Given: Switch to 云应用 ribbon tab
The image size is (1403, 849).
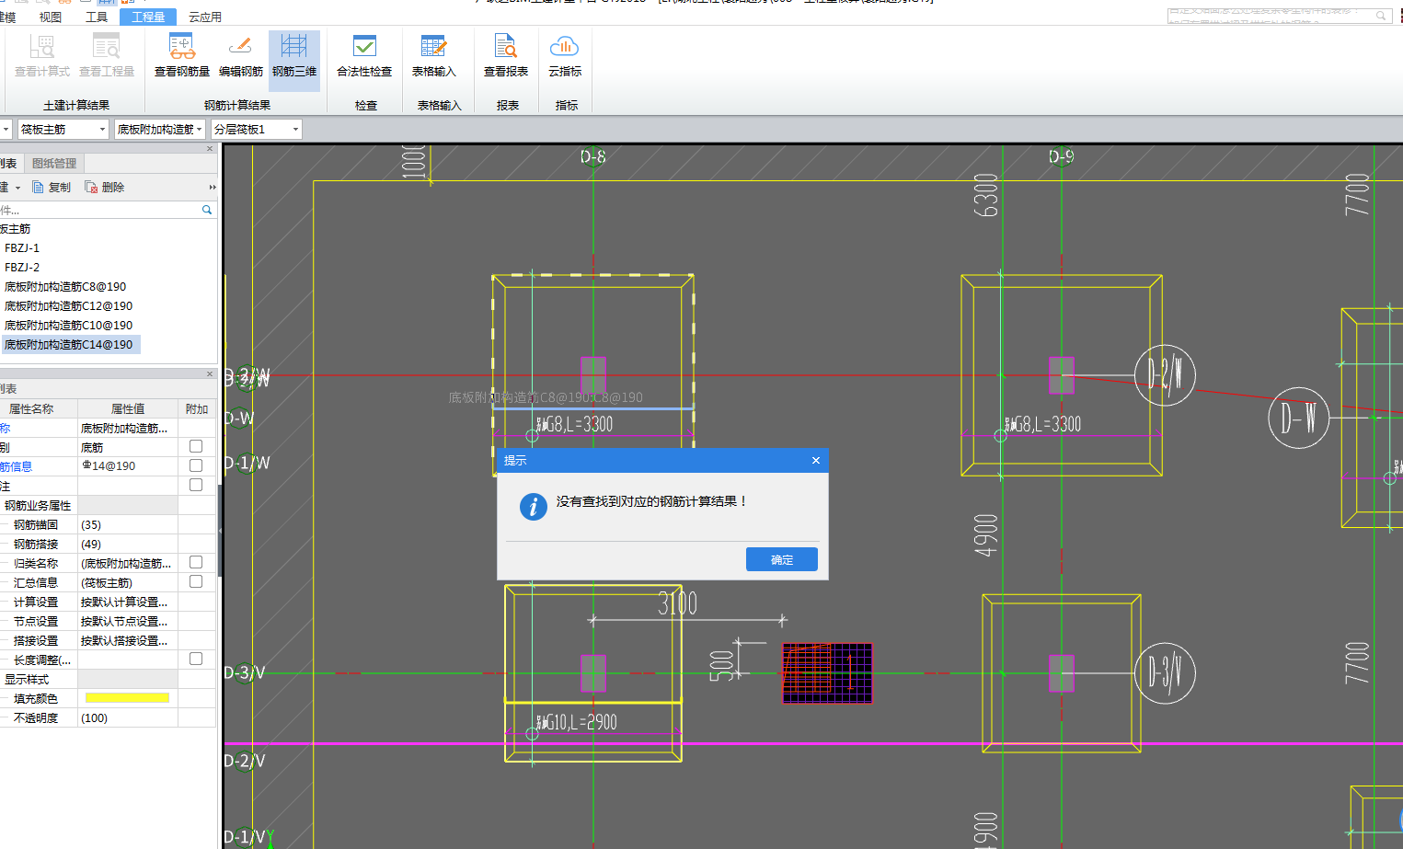Looking at the screenshot, I should pyautogui.click(x=205, y=17).
